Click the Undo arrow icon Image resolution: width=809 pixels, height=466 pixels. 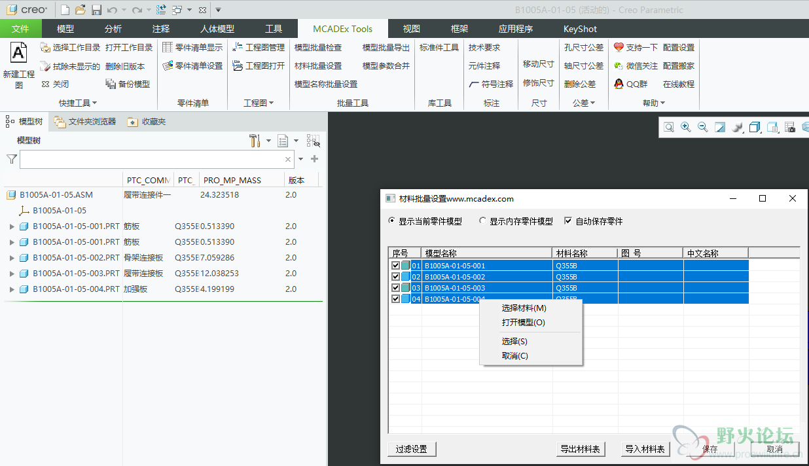pos(112,10)
